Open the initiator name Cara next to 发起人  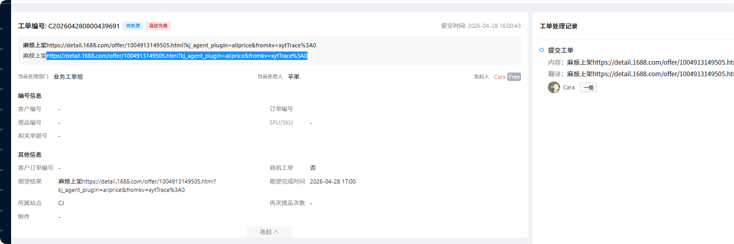(x=499, y=77)
